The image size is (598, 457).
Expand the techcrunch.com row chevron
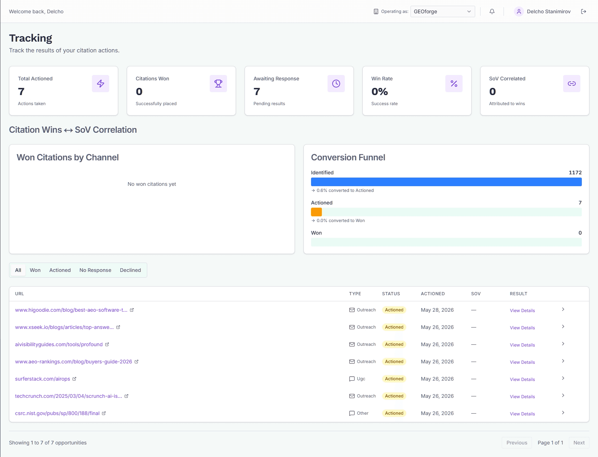tap(563, 395)
